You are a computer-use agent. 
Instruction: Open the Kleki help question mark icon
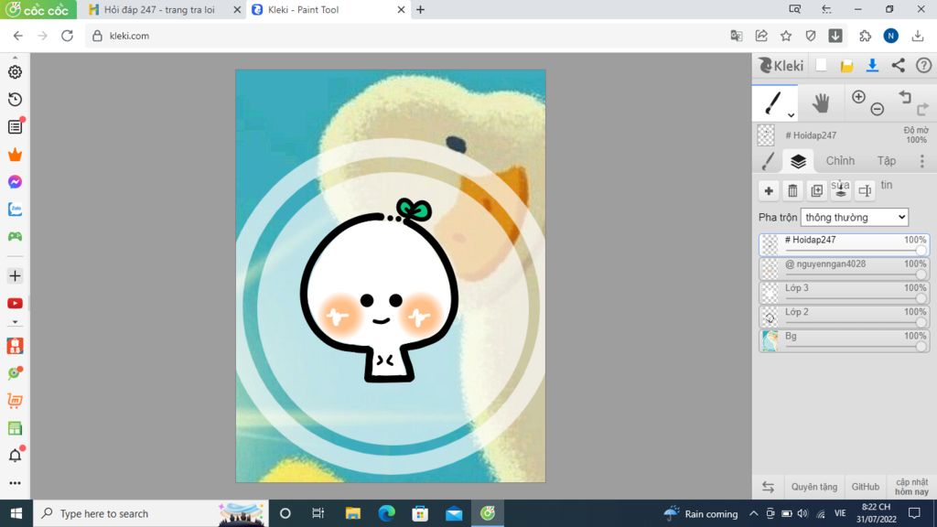(x=924, y=66)
